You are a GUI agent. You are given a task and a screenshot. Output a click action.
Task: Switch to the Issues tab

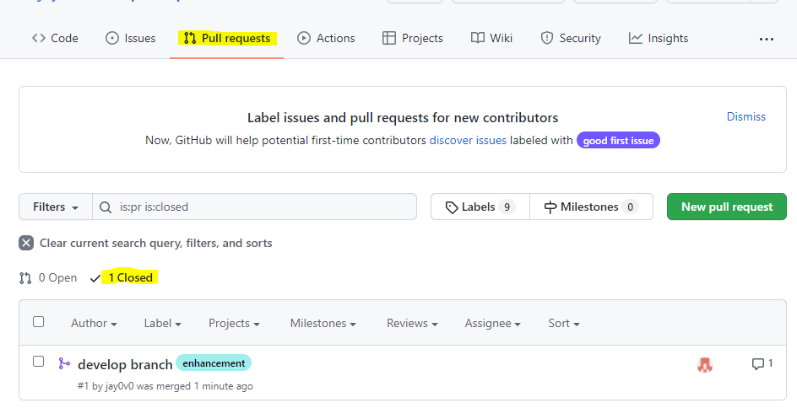tap(130, 38)
